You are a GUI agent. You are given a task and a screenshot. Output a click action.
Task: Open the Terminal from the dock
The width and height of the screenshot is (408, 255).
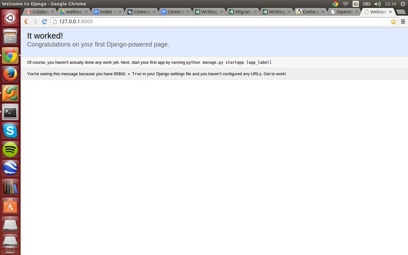tap(10, 112)
